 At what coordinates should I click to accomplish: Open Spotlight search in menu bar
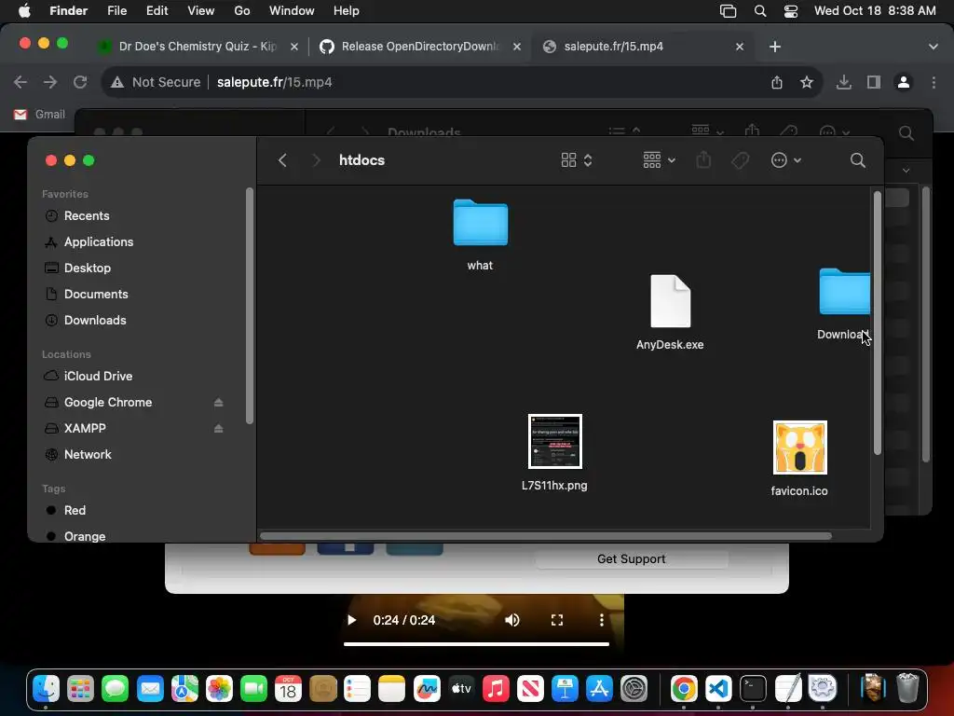coord(760,11)
